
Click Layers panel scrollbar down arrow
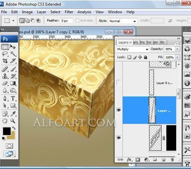pyautogui.click(x=179, y=154)
